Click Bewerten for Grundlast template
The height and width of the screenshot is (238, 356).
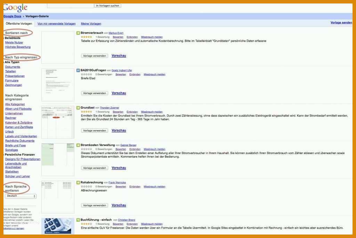pyautogui.click(x=118, y=112)
